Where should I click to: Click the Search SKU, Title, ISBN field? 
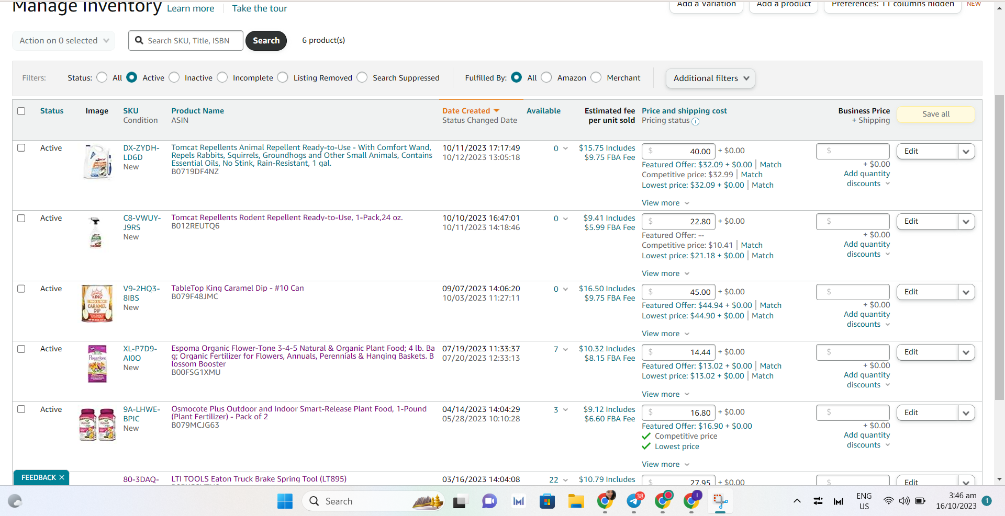point(186,40)
